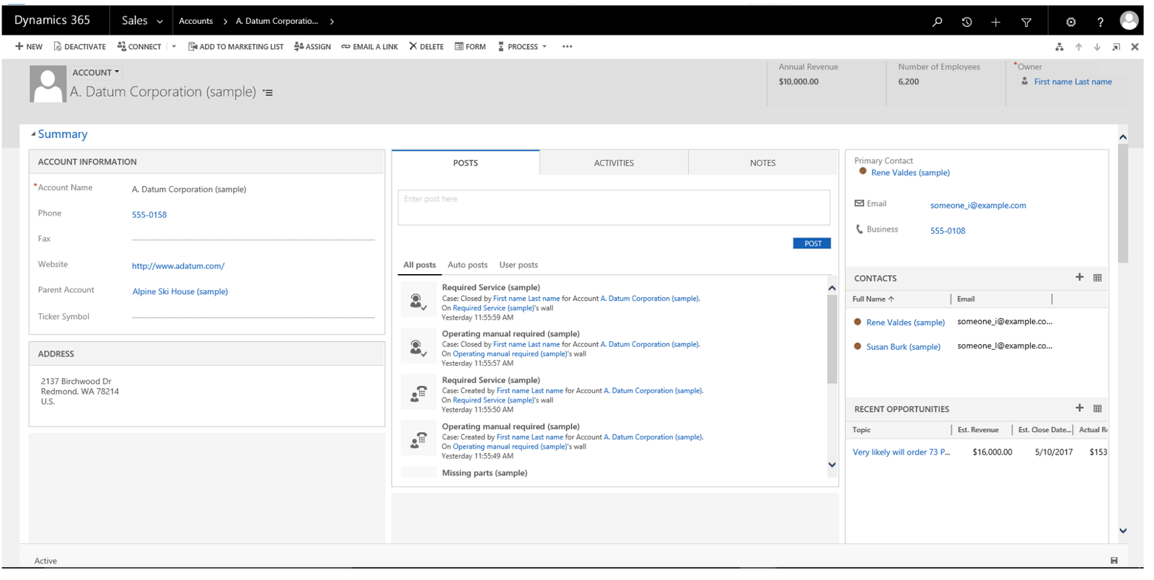
Task: Click CONNECT command
Action: coord(139,47)
